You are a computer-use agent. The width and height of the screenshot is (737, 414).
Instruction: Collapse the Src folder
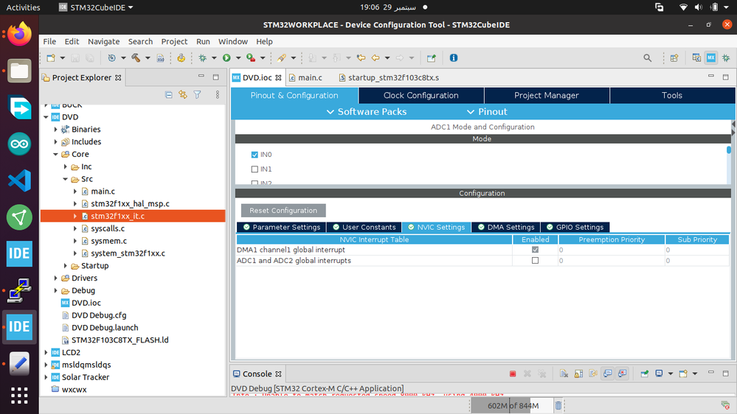coord(66,179)
